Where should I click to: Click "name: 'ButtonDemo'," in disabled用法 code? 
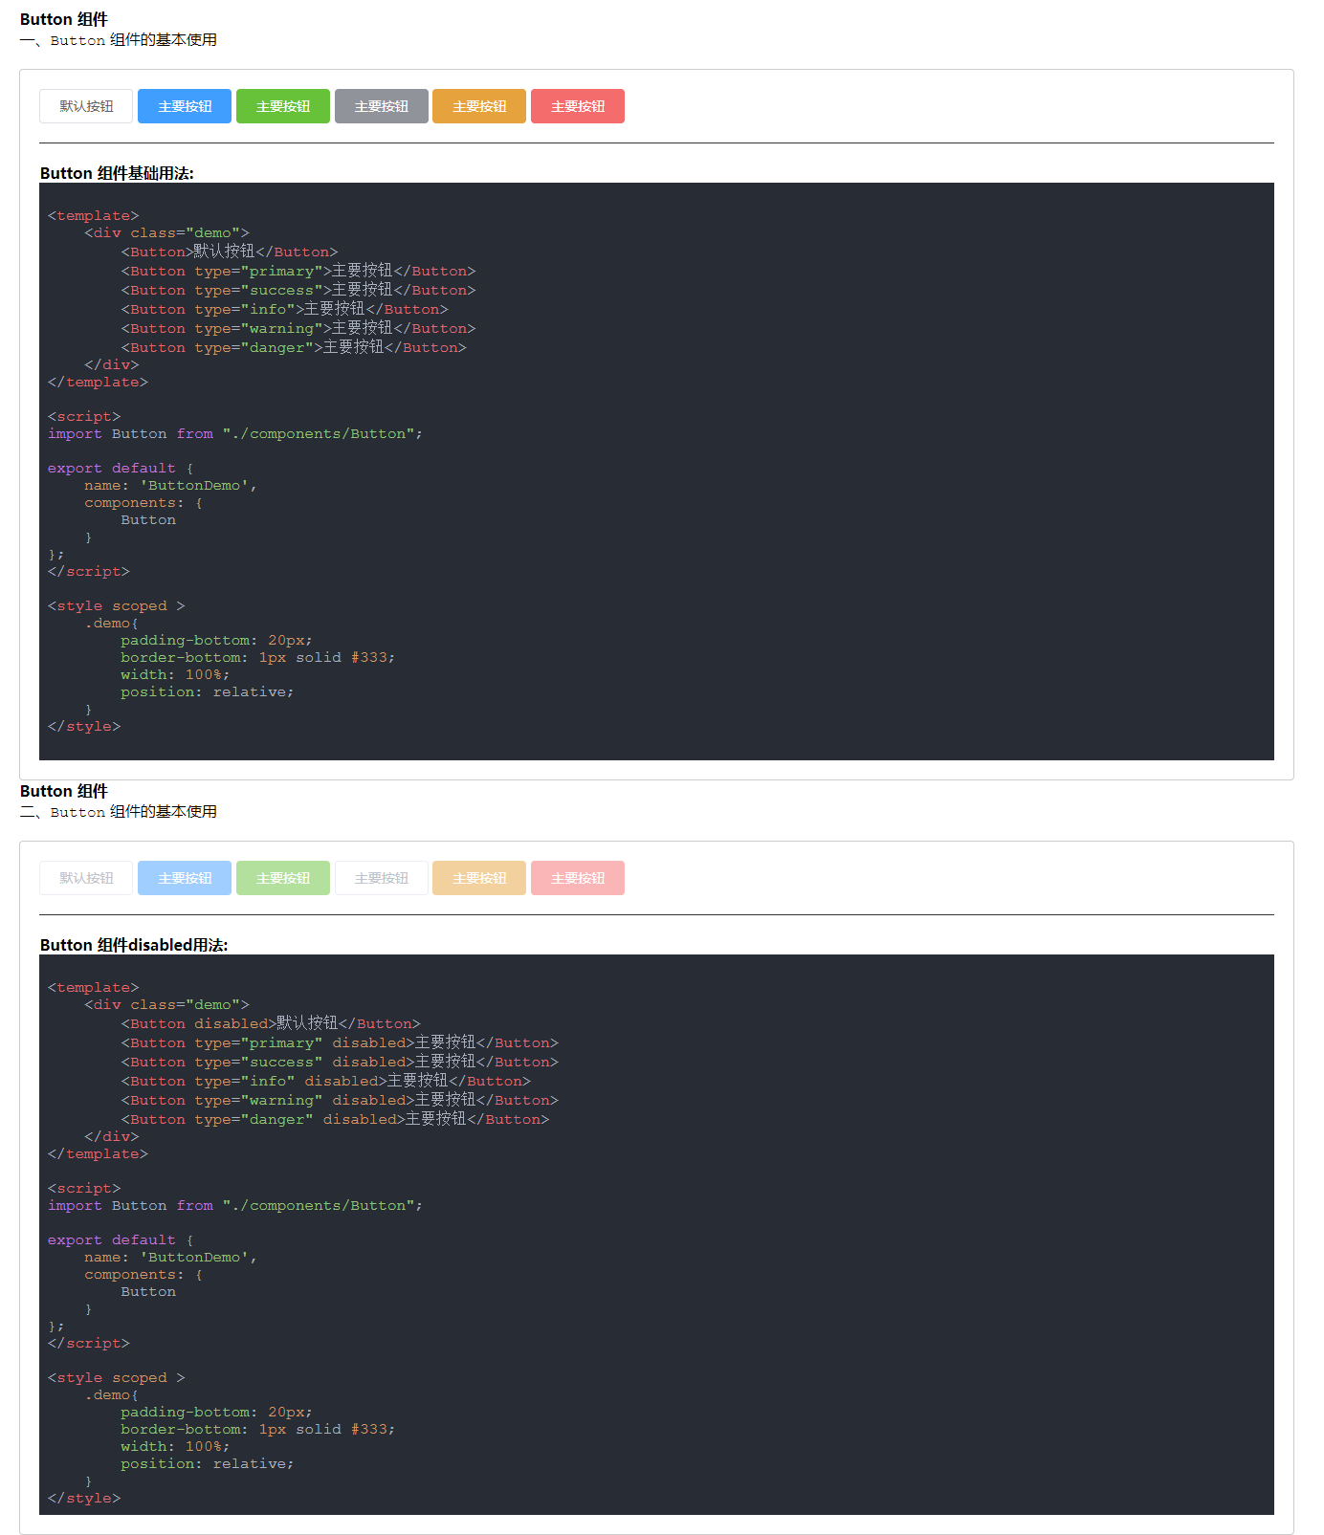click(x=170, y=1258)
